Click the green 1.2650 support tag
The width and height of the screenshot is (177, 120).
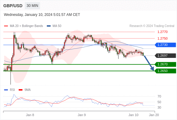pos(165,71)
